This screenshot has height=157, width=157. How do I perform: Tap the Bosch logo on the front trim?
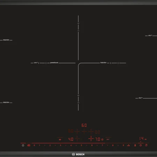78,154
